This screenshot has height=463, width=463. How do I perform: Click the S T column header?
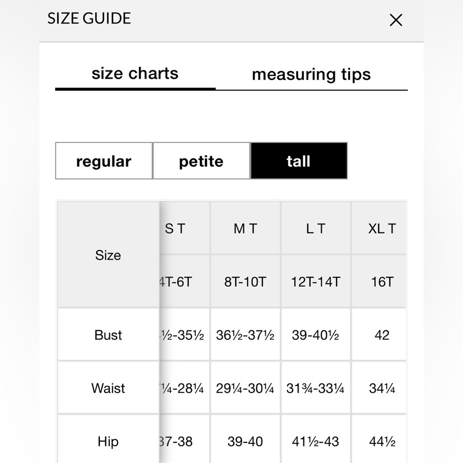pyautogui.click(x=185, y=228)
